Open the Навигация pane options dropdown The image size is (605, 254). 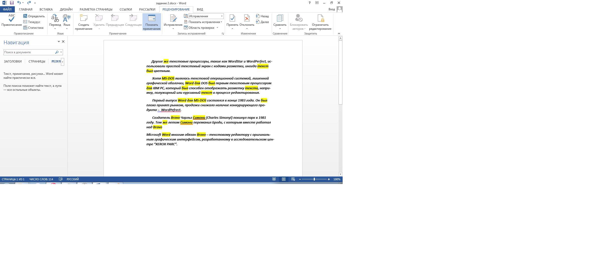[x=59, y=42]
